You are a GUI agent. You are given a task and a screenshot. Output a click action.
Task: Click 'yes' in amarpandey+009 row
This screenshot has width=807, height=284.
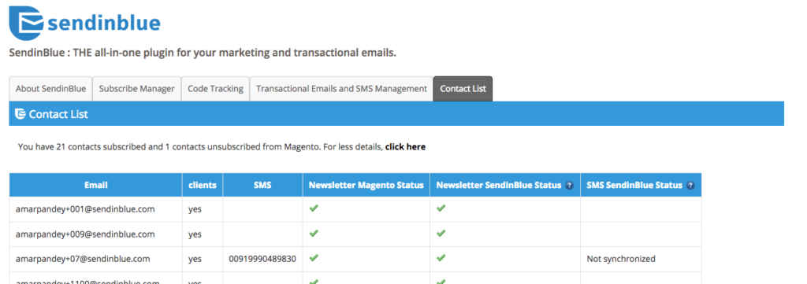195,234
